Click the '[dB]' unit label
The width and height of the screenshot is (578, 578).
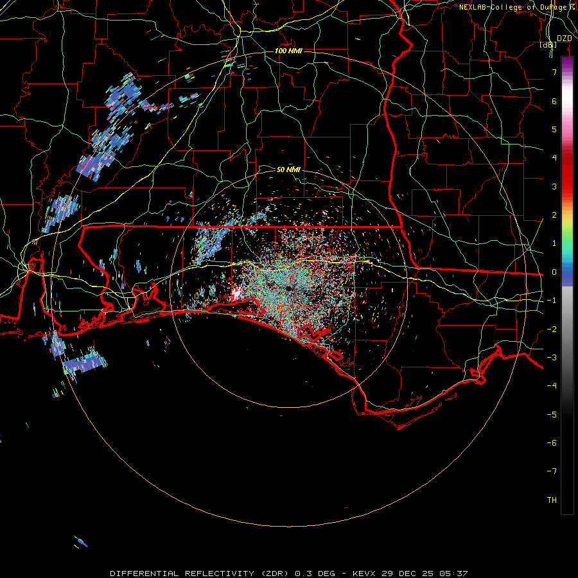(x=548, y=44)
